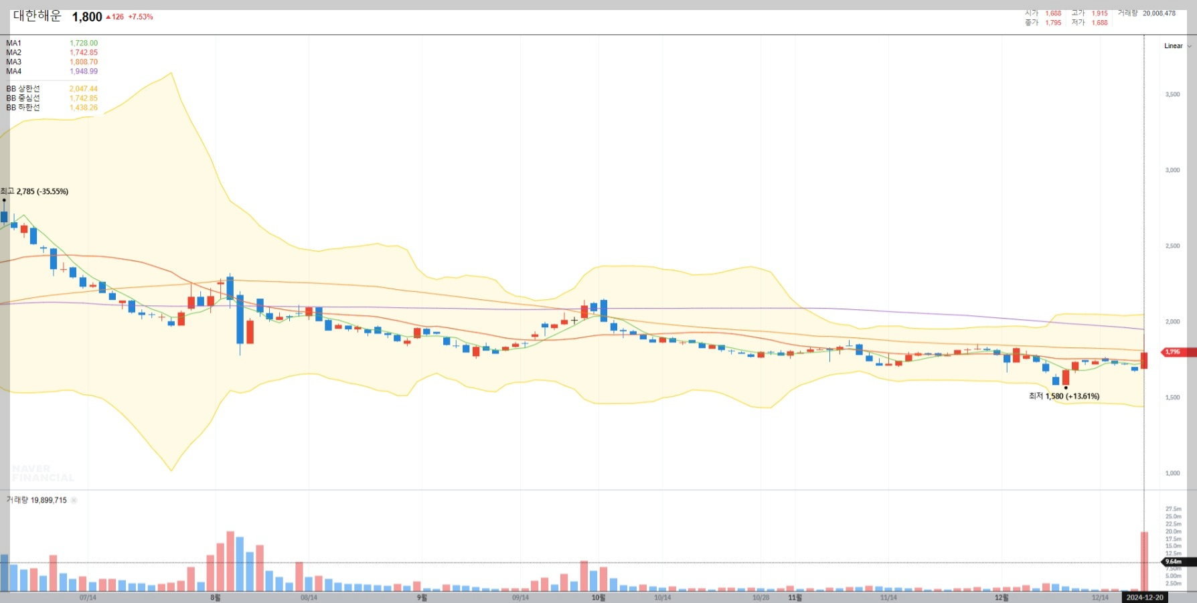The width and height of the screenshot is (1197, 603).
Task: Click the 1,000 price axis label
Action: [1172, 473]
